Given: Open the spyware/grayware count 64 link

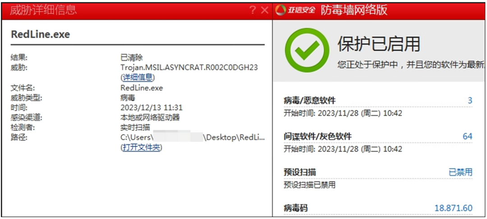Looking at the screenshot, I should point(468,136).
